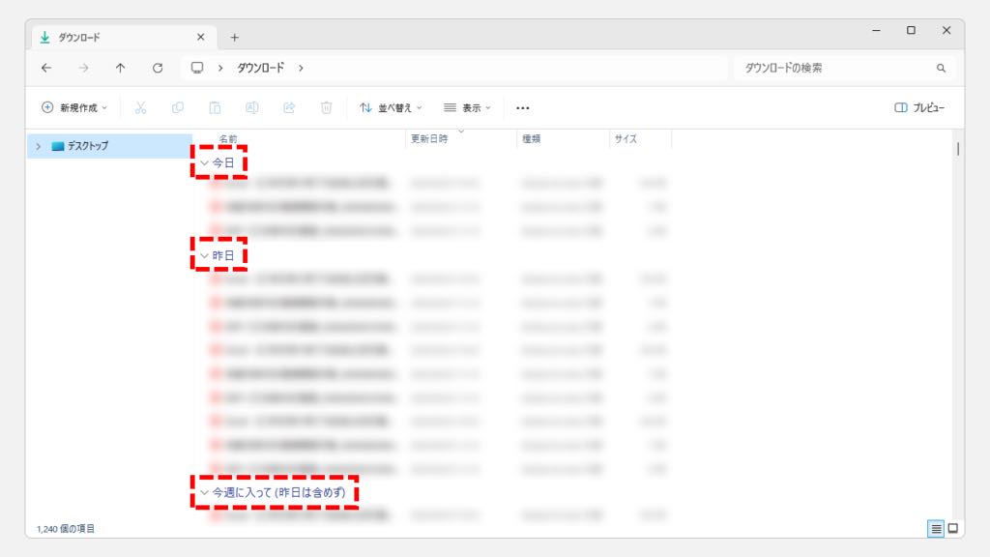Click the Up directory arrow

click(x=120, y=69)
